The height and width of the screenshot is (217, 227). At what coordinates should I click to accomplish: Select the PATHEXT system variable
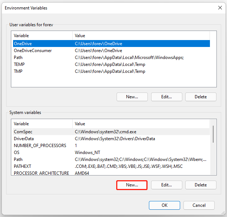(112, 166)
